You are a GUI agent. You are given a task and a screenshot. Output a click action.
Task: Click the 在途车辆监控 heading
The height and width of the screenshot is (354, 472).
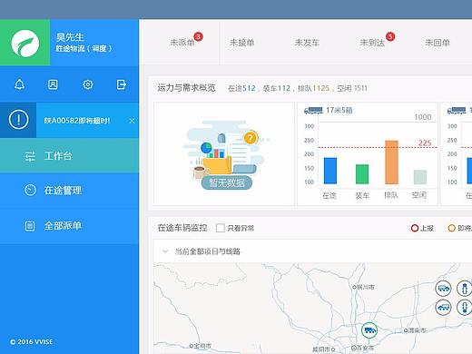182,228
